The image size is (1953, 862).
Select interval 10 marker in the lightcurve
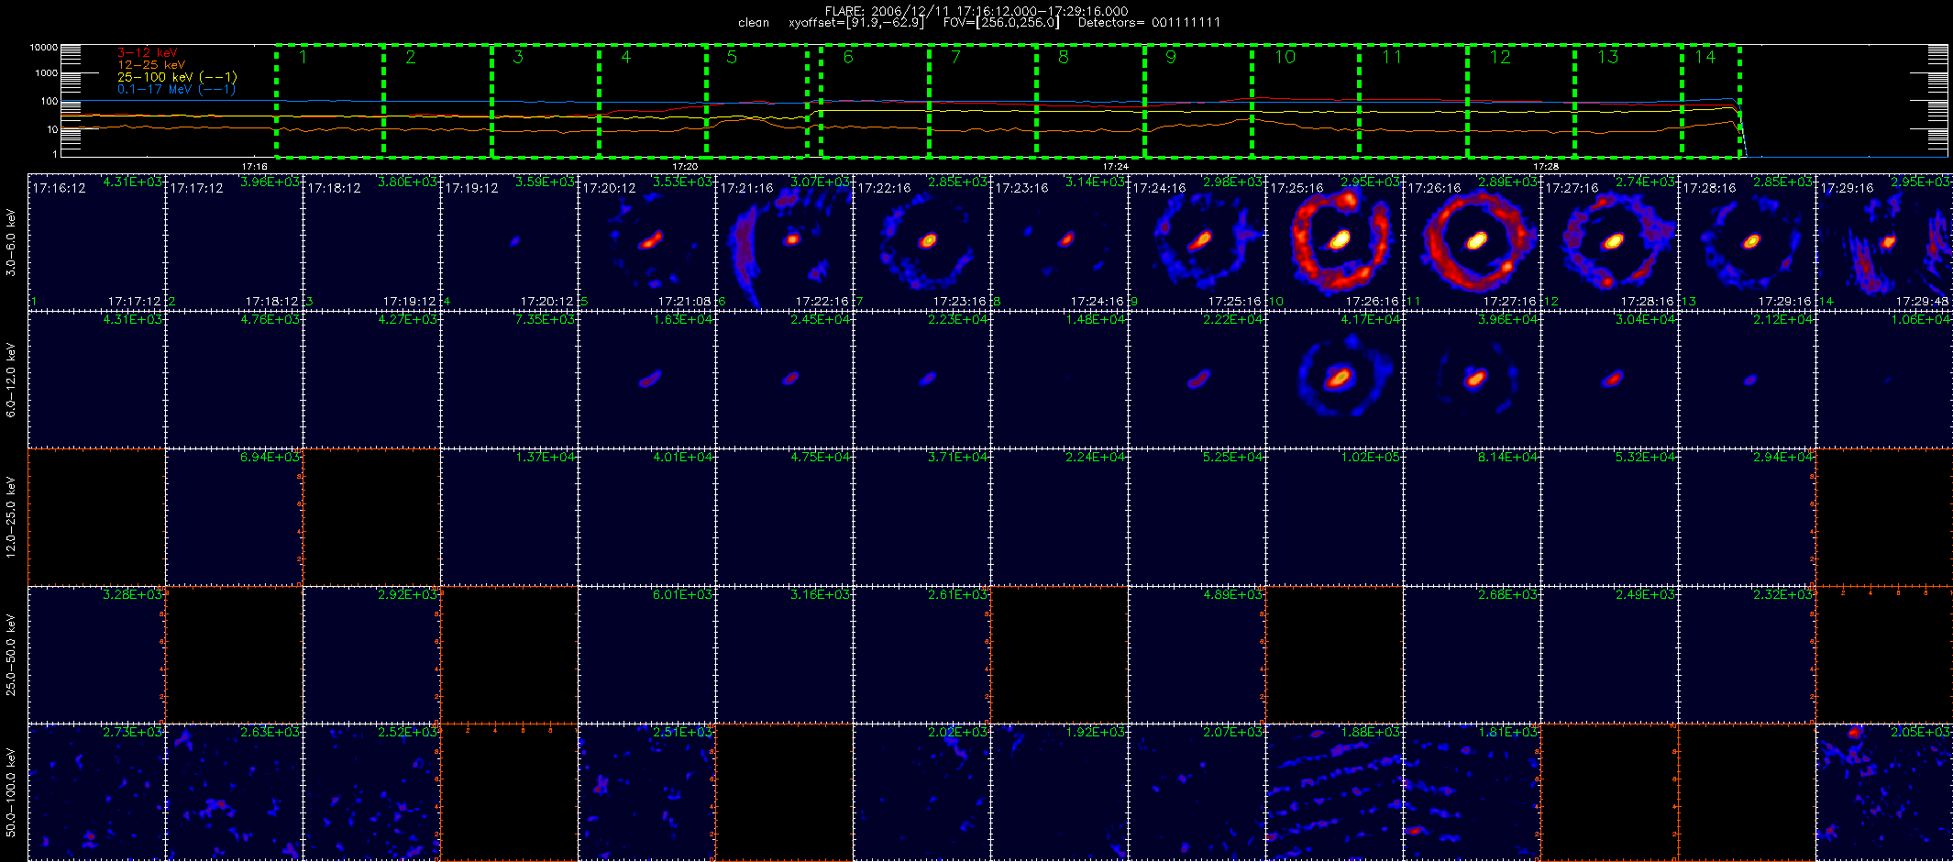(x=1285, y=57)
